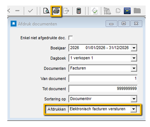This screenshot has width=150, height=127.
Task: Click the QR code pattern icon
Action: point(107,11)
